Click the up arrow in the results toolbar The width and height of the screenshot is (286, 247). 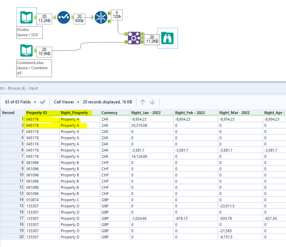point(142,101)
